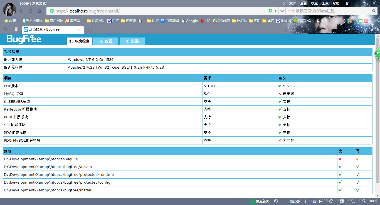Expand the address bar history dropdown
Screen dimensions: 380x205
click(x=282, y=11)
